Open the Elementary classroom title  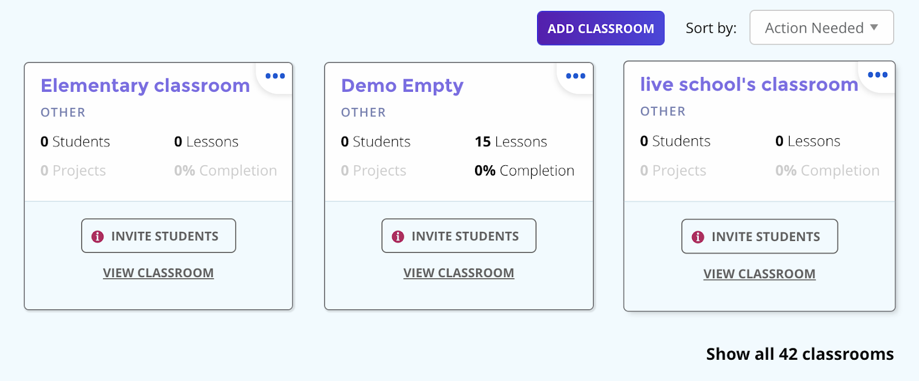click(x=145, y=85)
